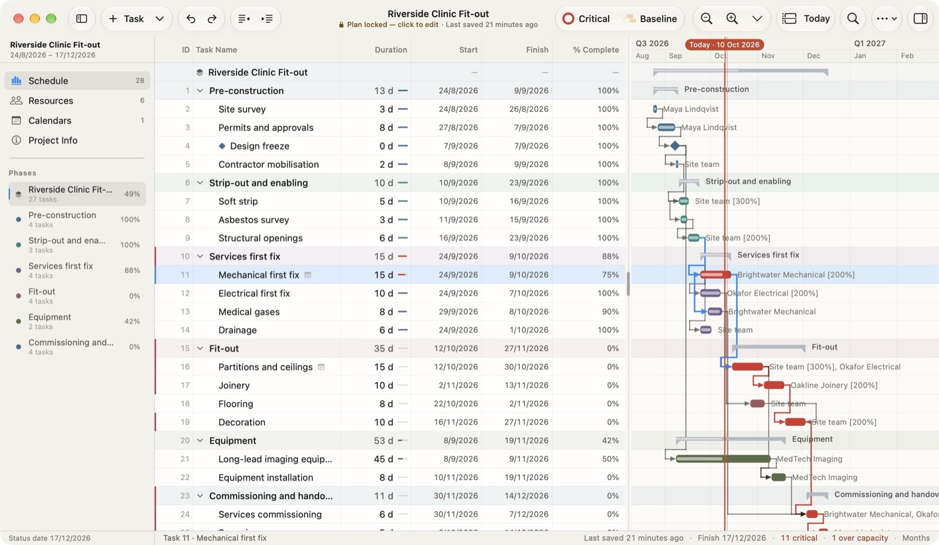Open the more options ellipsis menu

[x=886, y=19]
